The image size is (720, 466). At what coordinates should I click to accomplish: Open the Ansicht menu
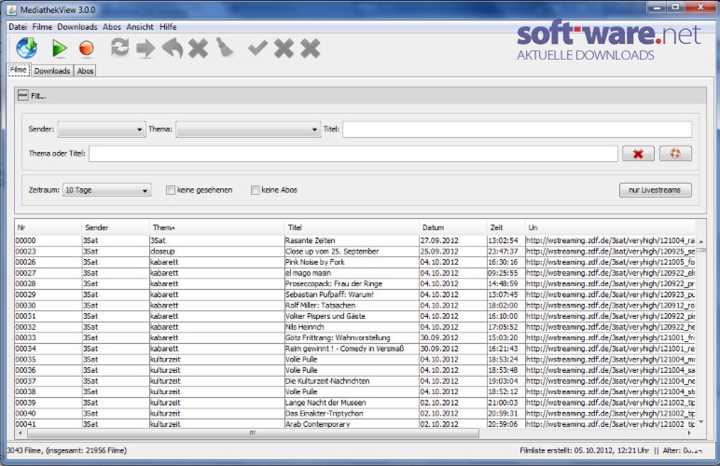click(140, 27)
